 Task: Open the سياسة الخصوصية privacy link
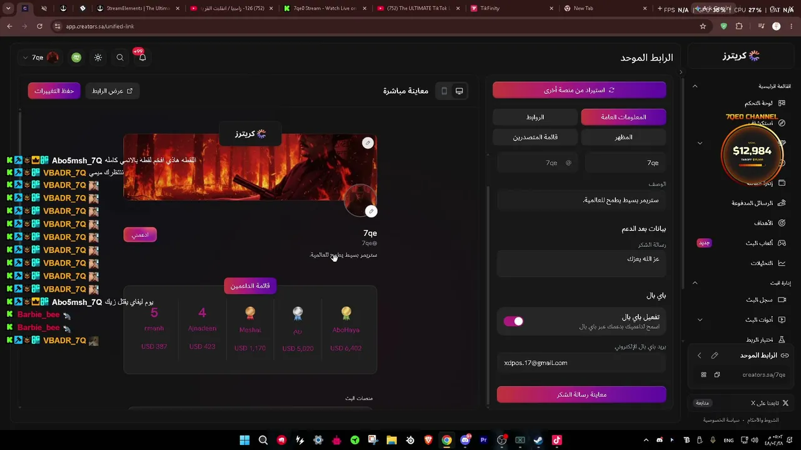point(722,420)
